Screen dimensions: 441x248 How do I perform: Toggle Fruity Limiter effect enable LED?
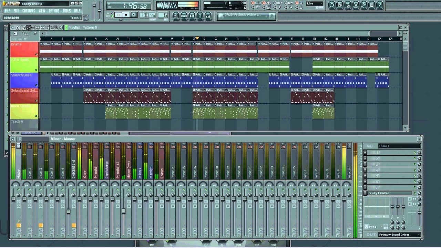pyautogui.click(x=414, y=193)
